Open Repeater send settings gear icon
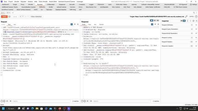Image resolution: width=198 pixels, height=111 pixels. click(10, 17)
